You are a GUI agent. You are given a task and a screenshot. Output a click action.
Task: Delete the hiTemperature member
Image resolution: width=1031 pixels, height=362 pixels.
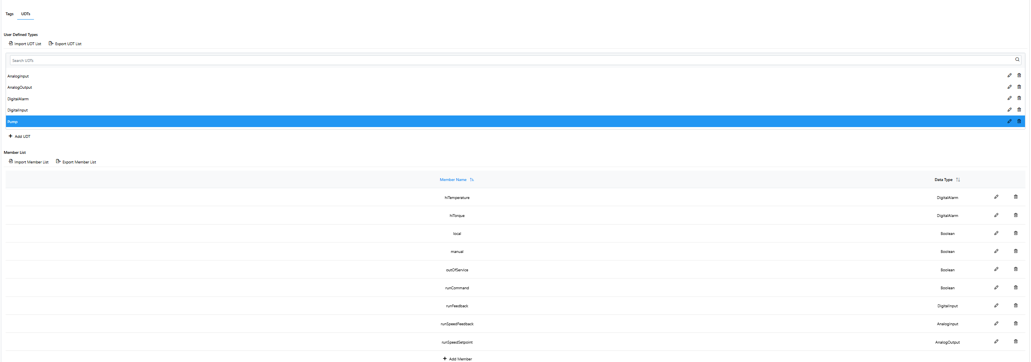(x=1015, y=197)
